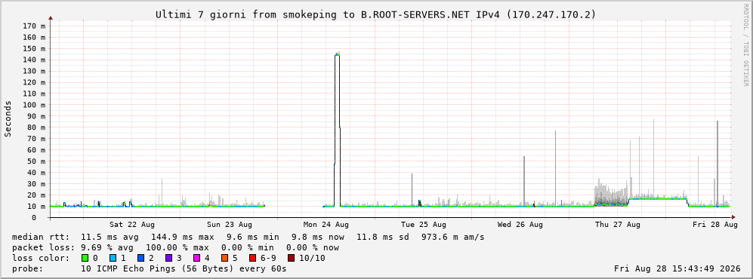Click the cyan loss color 1 swatch
This screenshot has width=753, height=279.
coord(113,258)
